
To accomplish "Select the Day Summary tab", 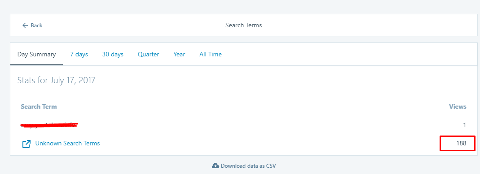I will tap(36, 55).
